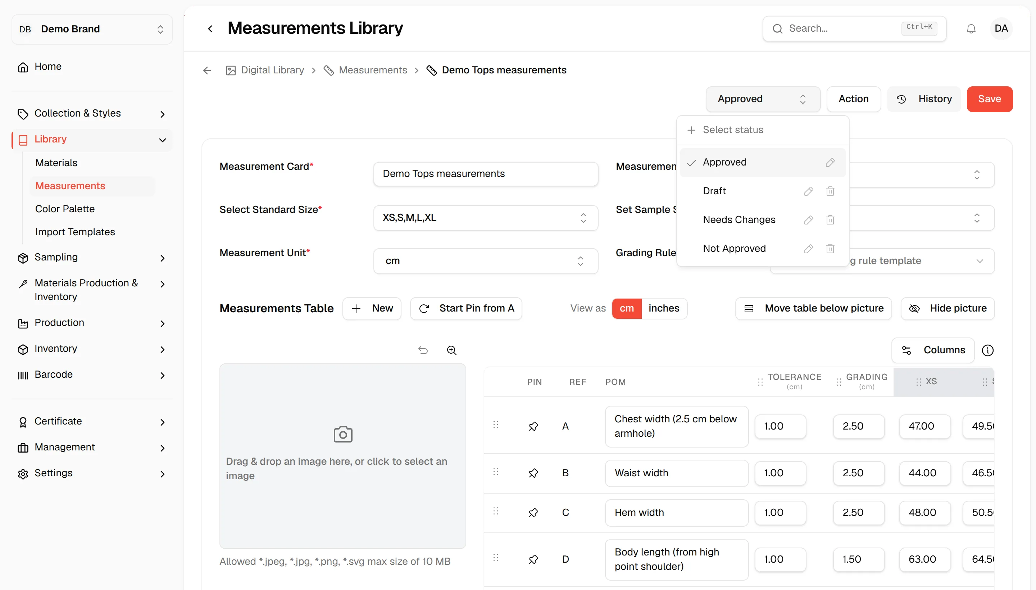Open the Demo Brand workspace switcher
1036x590 pixels.
(92, 29)
